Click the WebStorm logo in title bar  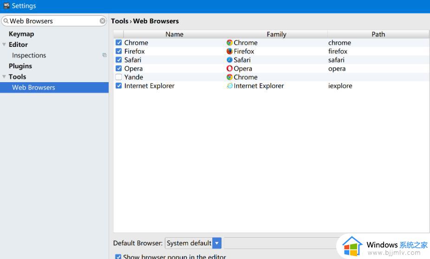(7, 6)
